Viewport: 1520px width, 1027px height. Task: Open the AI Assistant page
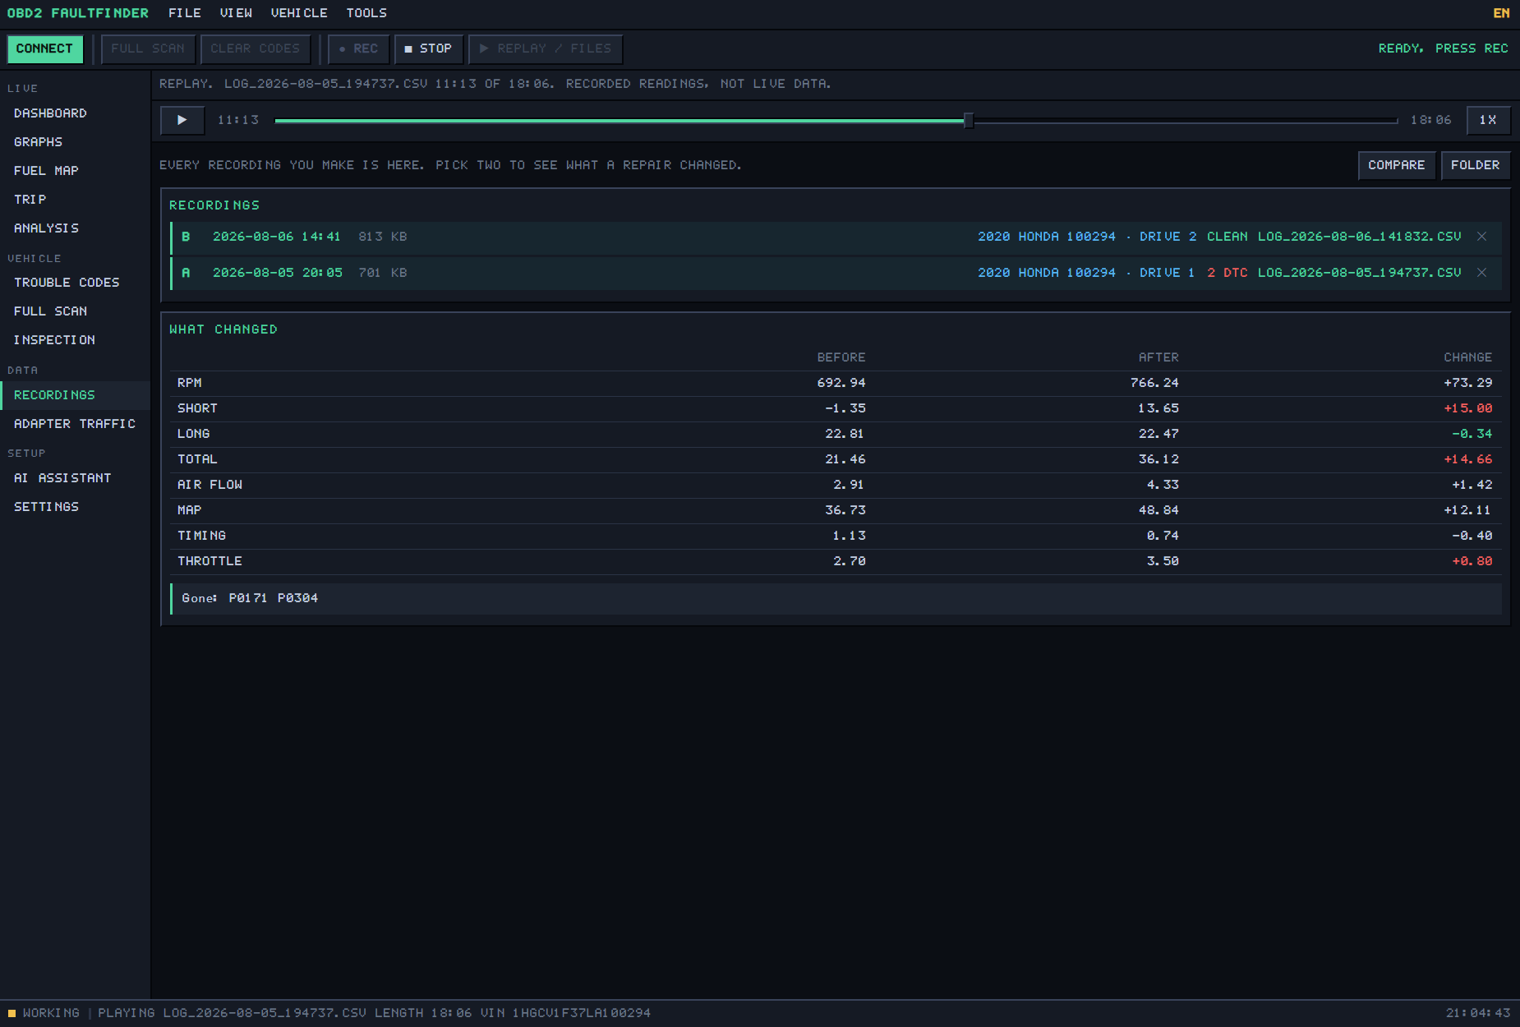pyautogui.click(x=62, y=478)
